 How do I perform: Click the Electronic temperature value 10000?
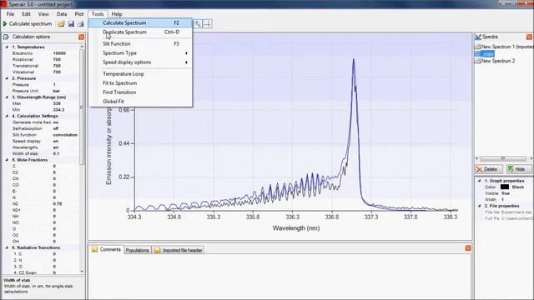pos(59,53)
